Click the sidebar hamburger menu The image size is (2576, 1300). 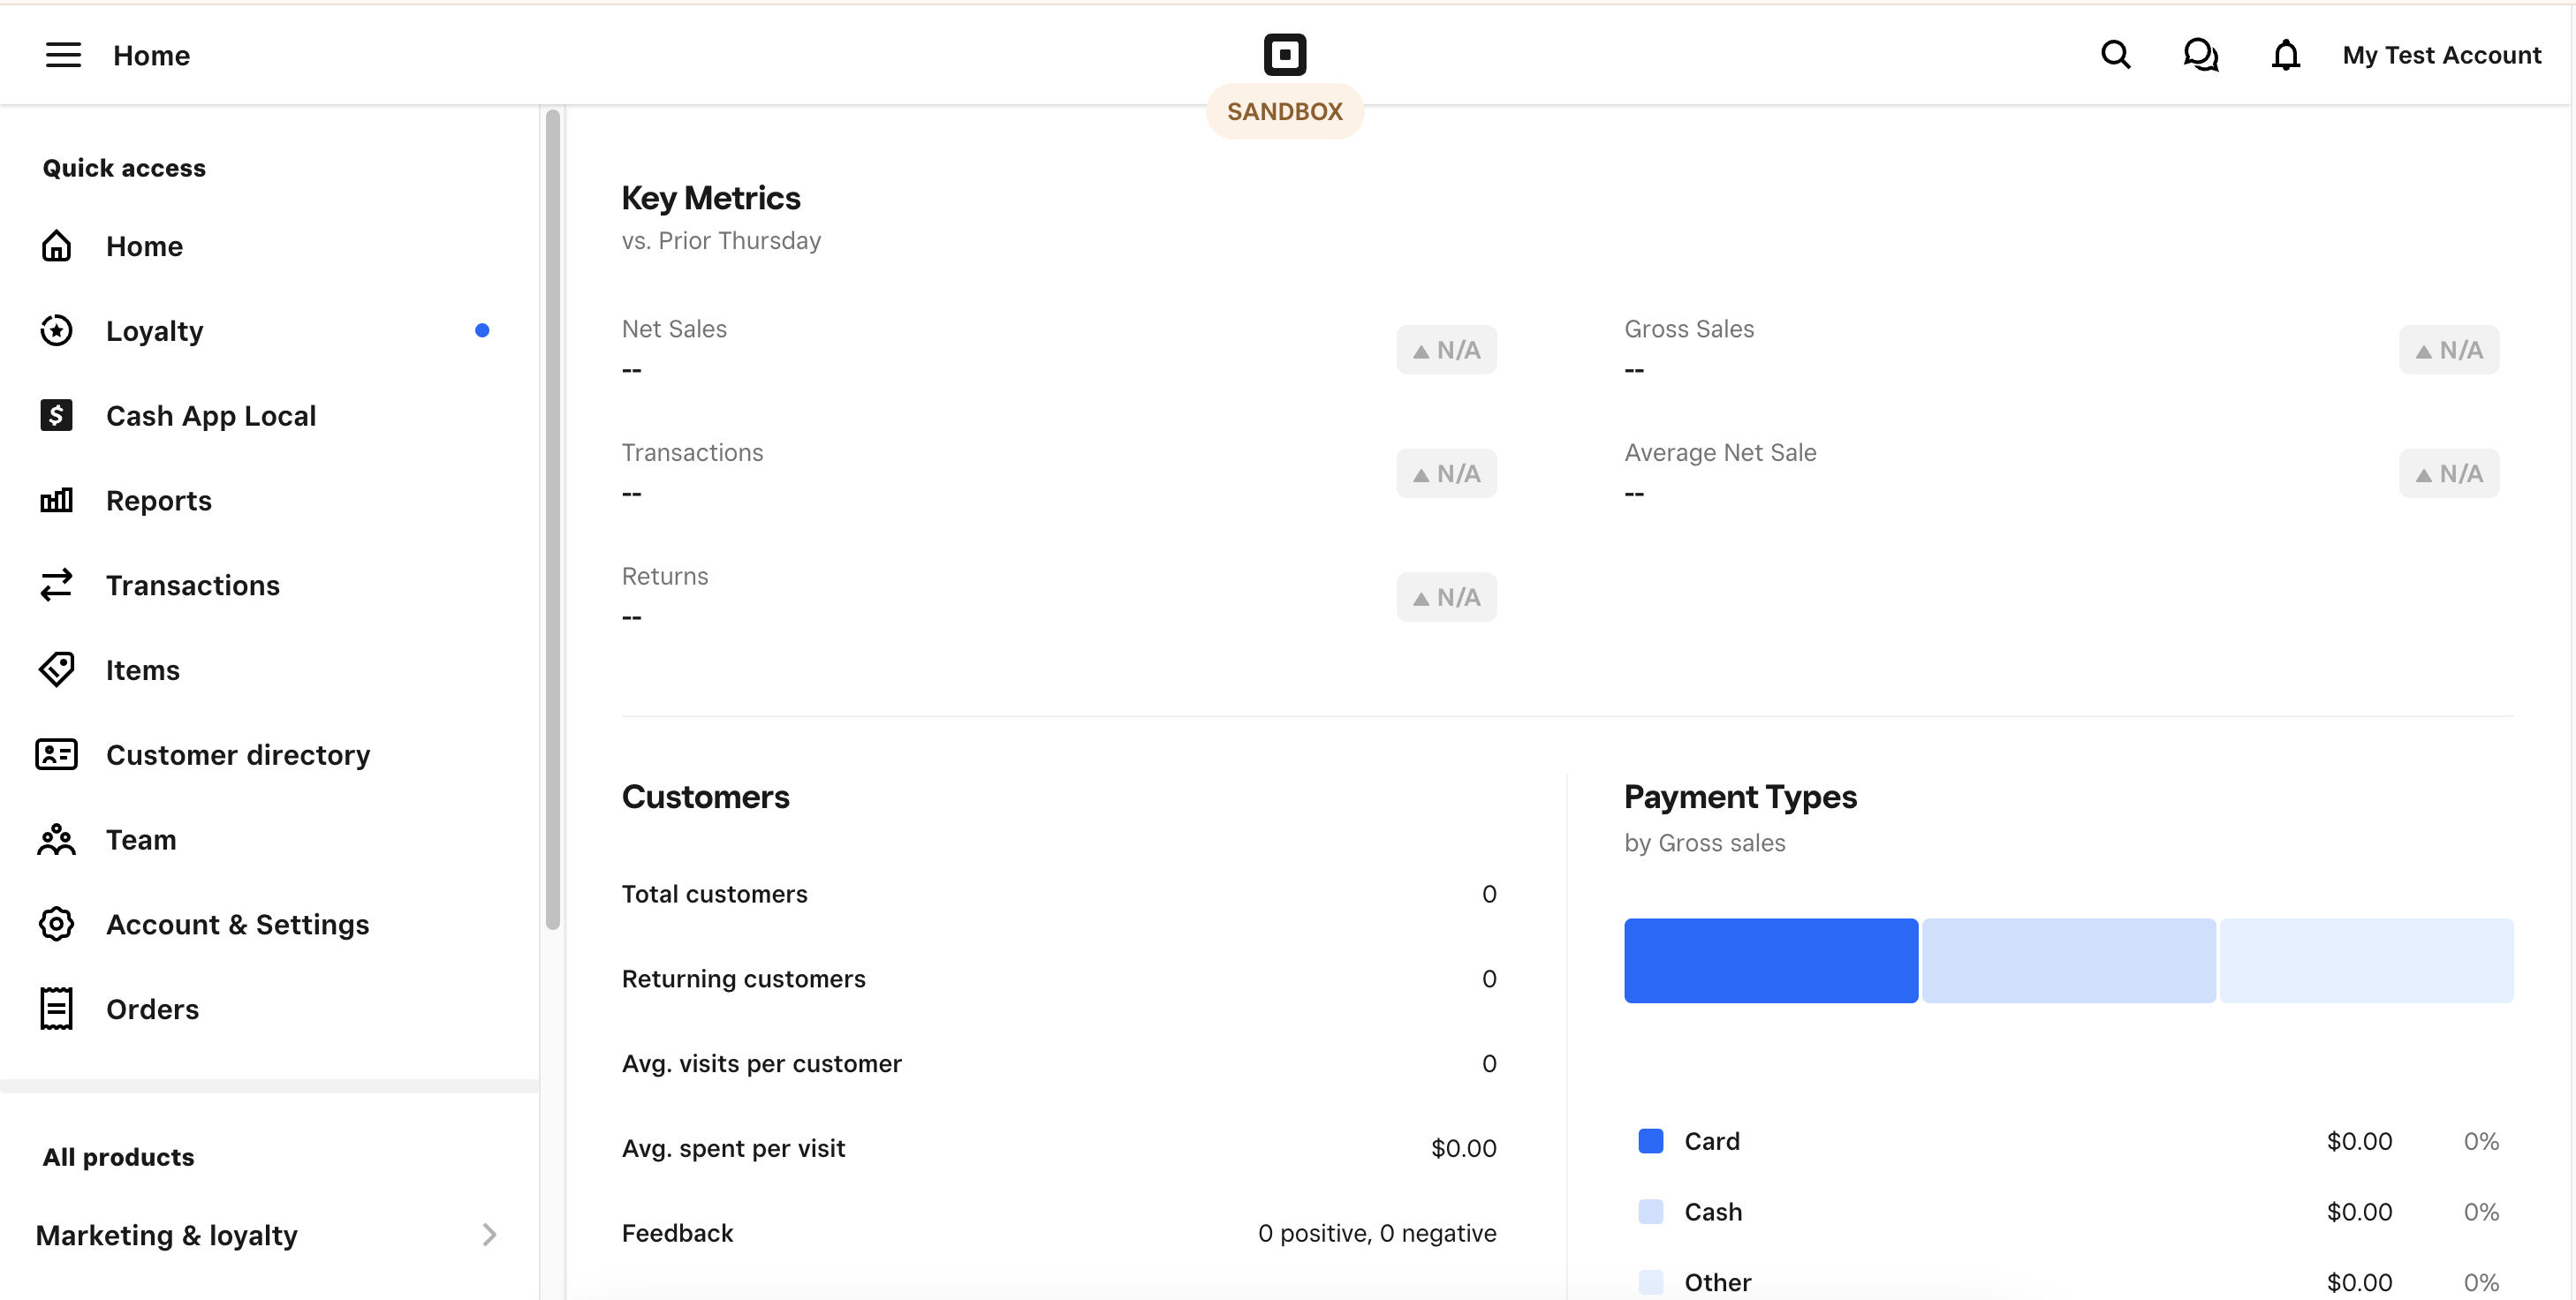pos(63,53)
